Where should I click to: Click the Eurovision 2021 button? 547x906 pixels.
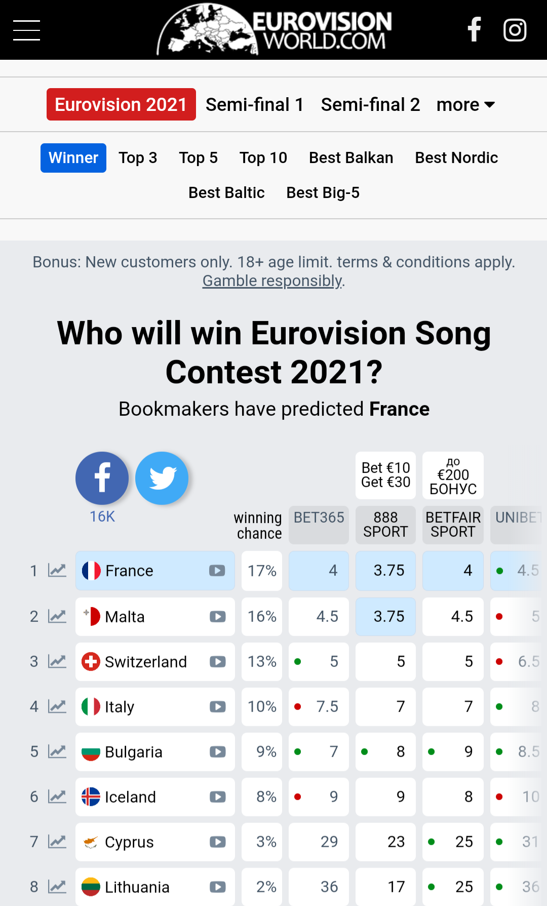click(x=121, y=105)
